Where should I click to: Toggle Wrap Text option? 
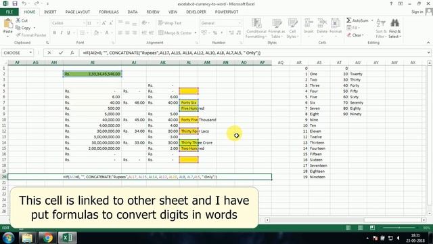[170, 23]
